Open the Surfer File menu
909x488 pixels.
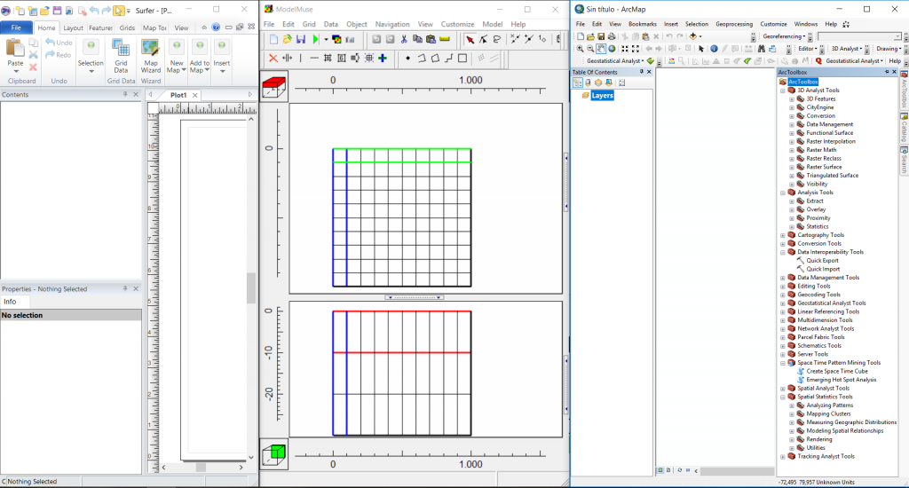tap(16, 28)
